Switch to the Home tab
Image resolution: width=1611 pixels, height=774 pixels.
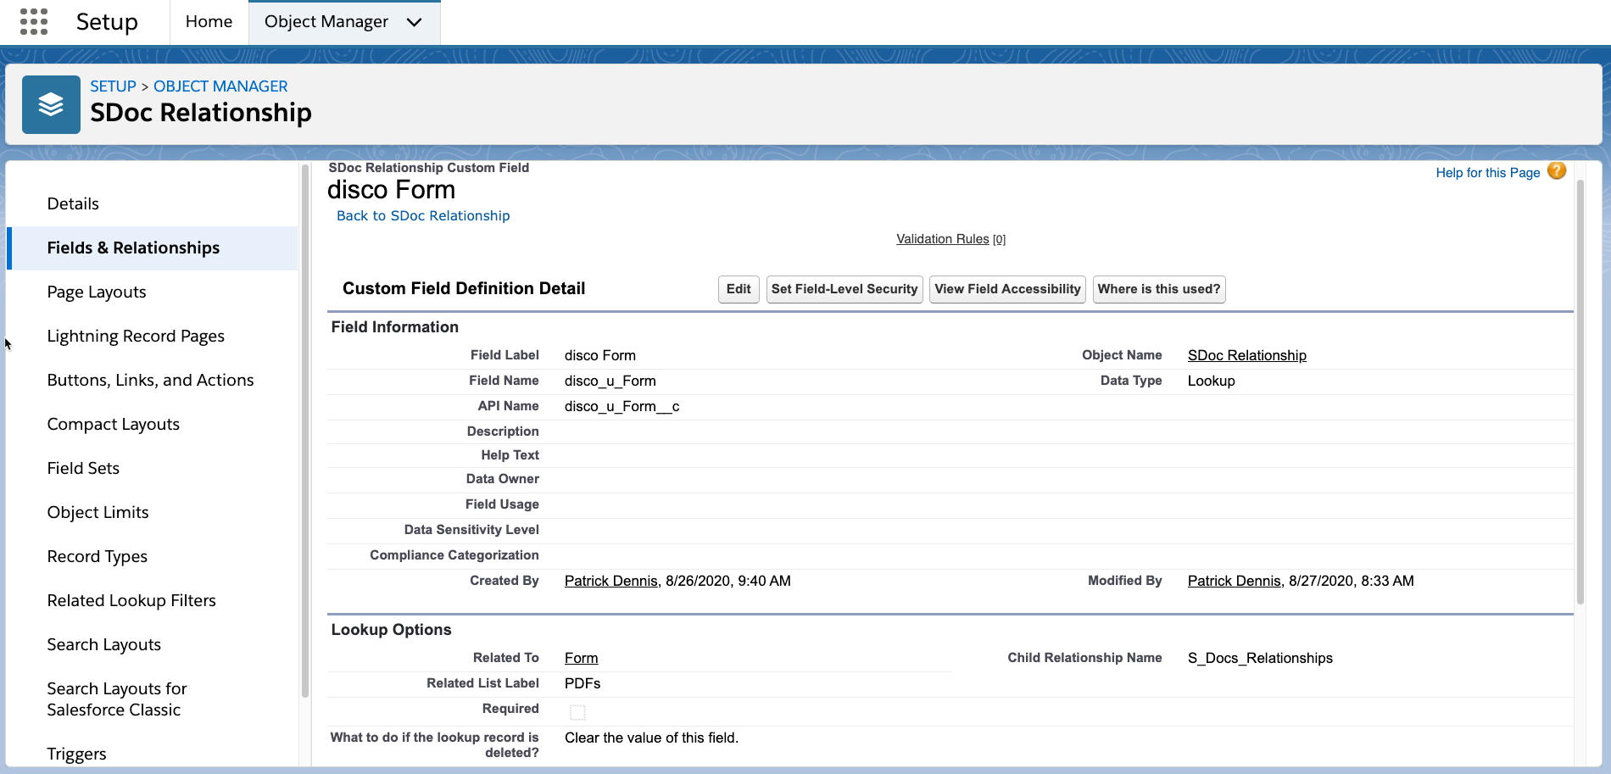(x=209, y=22)
